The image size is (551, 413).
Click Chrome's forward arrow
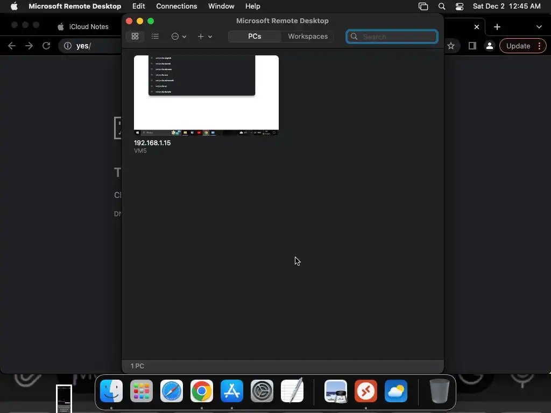click(29, 46)
